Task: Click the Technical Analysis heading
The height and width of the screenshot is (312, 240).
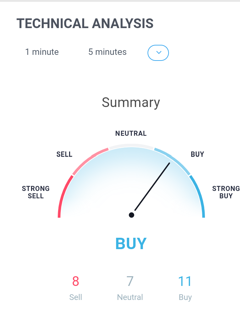Action: (x=85, y=23)
